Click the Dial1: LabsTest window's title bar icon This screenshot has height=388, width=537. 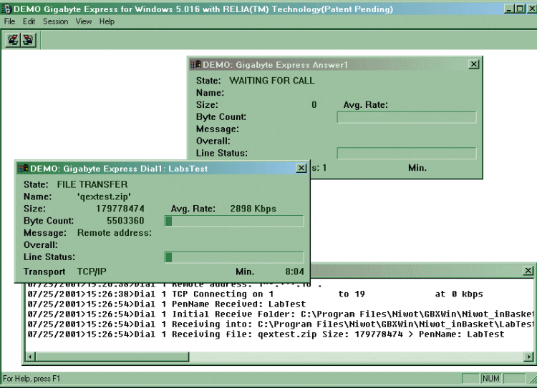point(24,168)
